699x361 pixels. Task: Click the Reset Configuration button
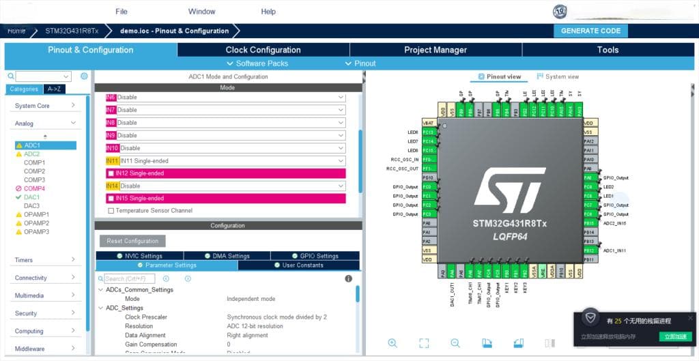tap(132, 241)
